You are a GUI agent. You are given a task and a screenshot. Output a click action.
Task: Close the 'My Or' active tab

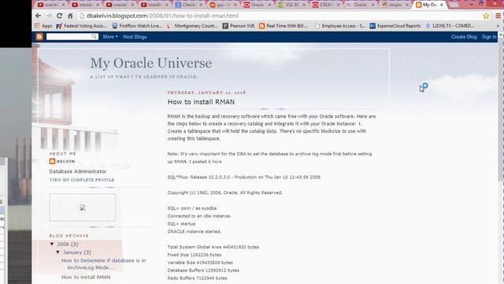click(441, 5)
